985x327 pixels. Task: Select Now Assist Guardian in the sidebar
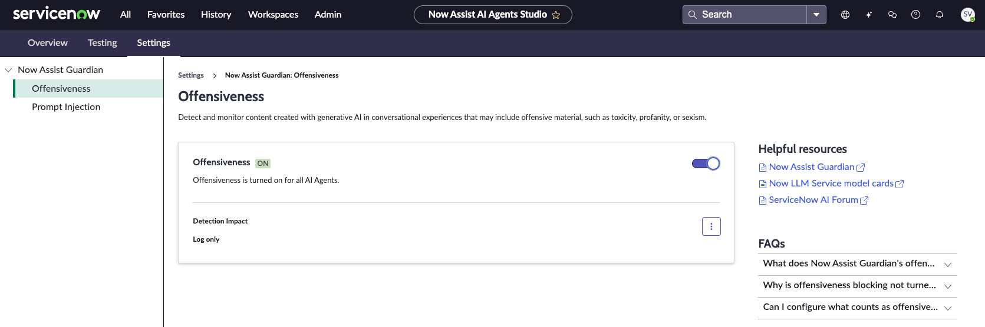[x=60, y=70]
